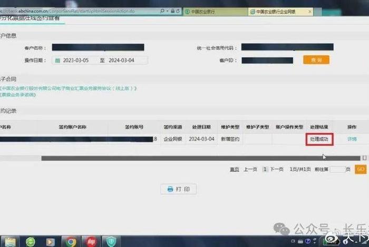The height and width of the screenshot is (247, 369).
Task: Open the teal shield security app
Action: pyautogui.click(x=111, y=242)
